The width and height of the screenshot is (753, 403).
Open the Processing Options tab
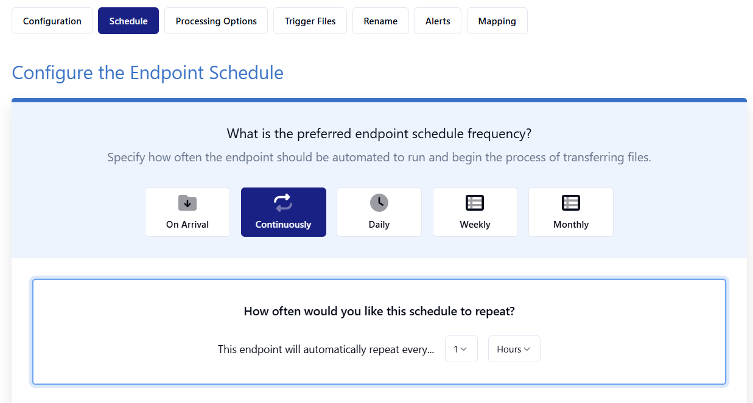(x=216, y=21)
